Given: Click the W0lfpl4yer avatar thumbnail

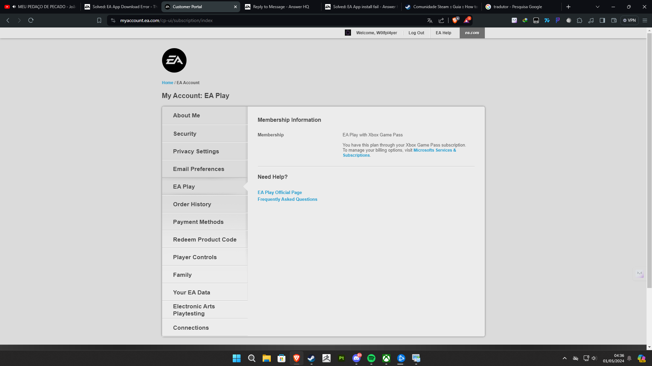Looking at the screenshot, I should pyautogui.click(x=348, y=33).
